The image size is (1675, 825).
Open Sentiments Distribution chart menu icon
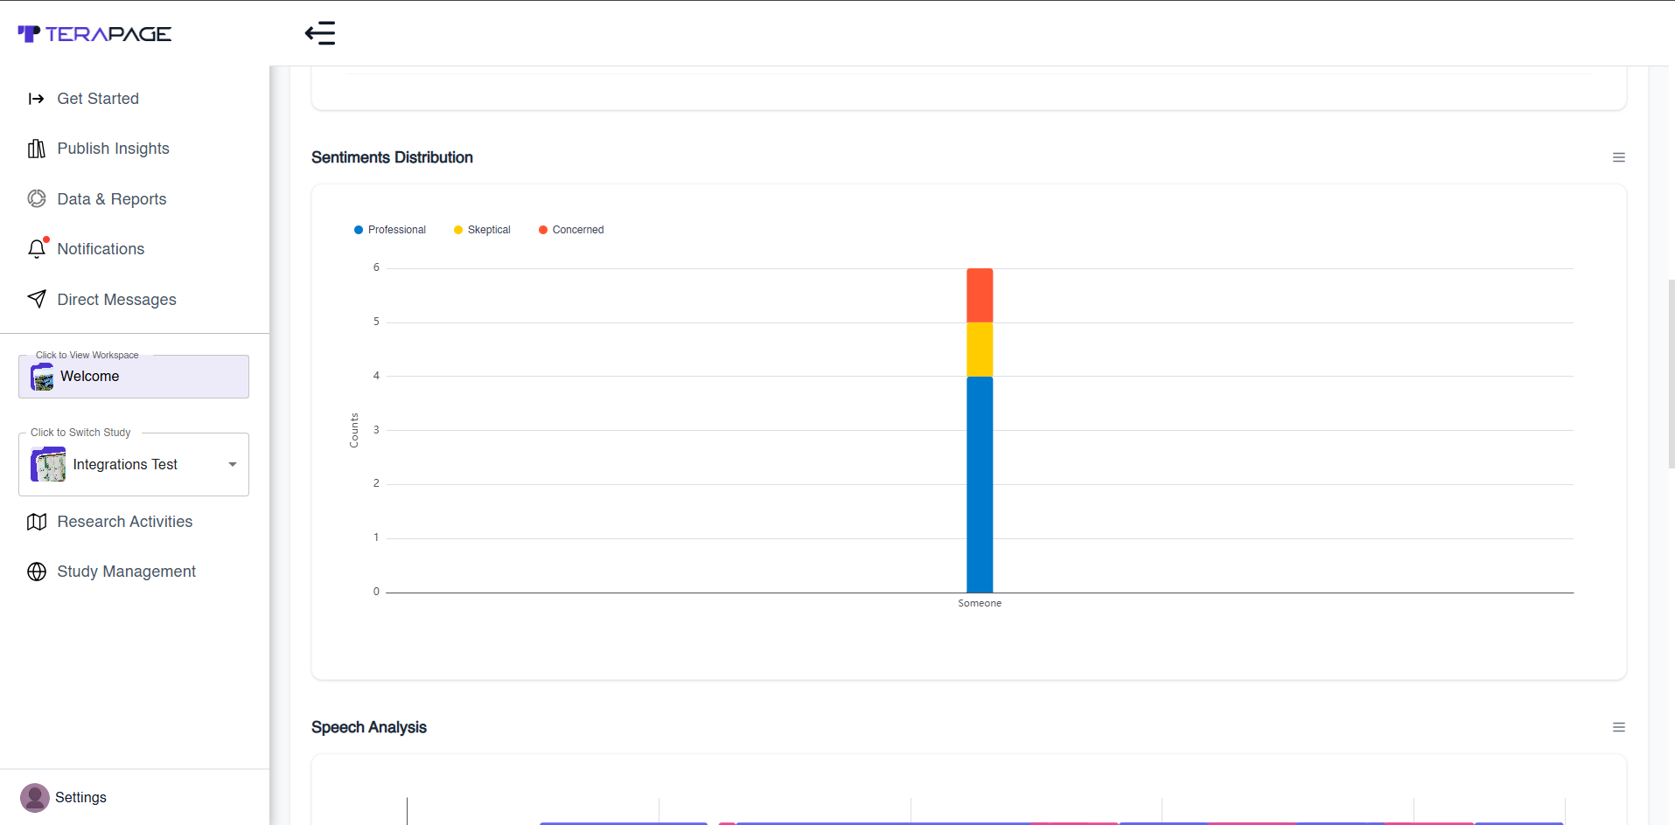click(x=1618, y=157)
